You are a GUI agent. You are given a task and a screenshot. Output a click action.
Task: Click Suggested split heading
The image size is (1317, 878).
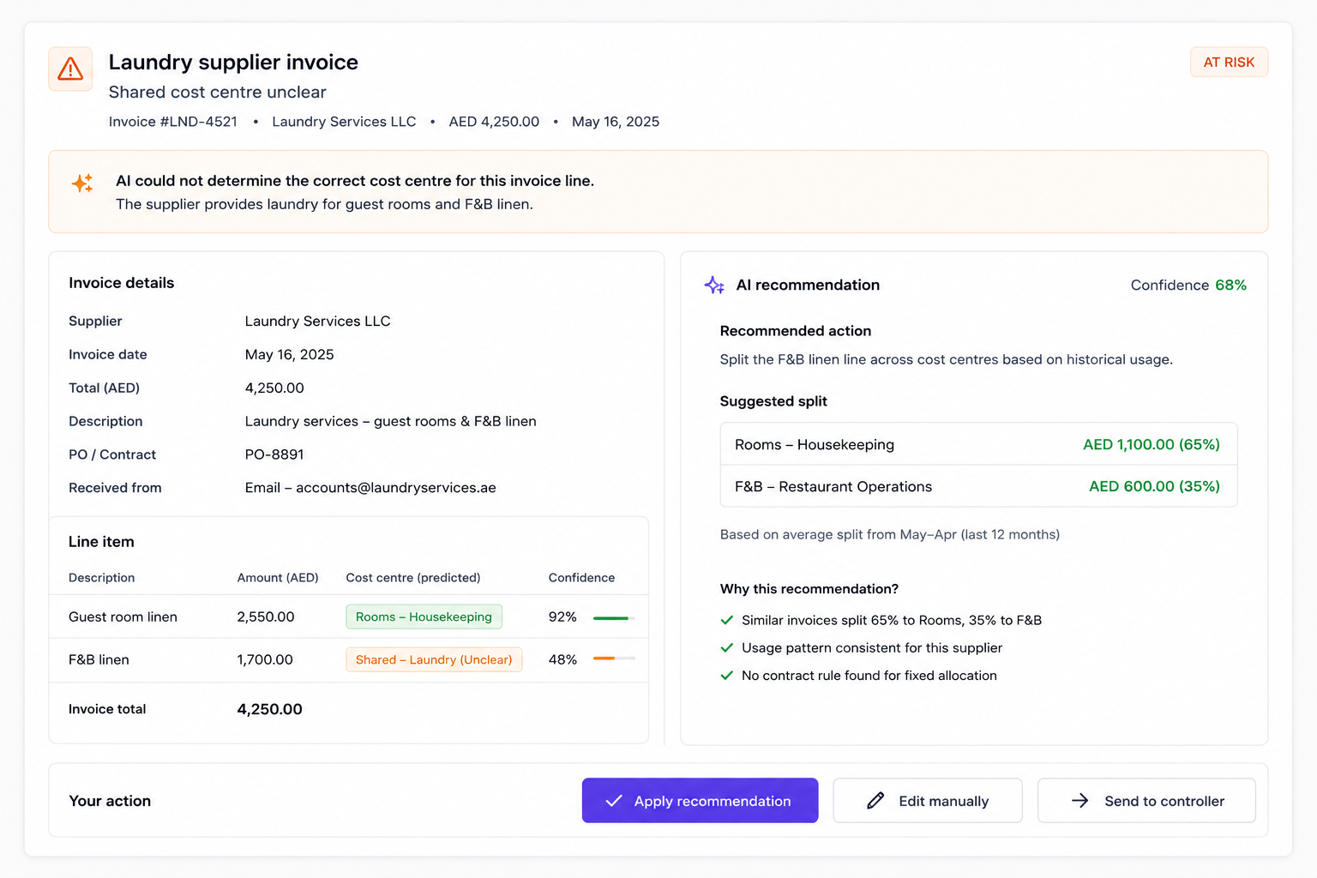(773, 401)
